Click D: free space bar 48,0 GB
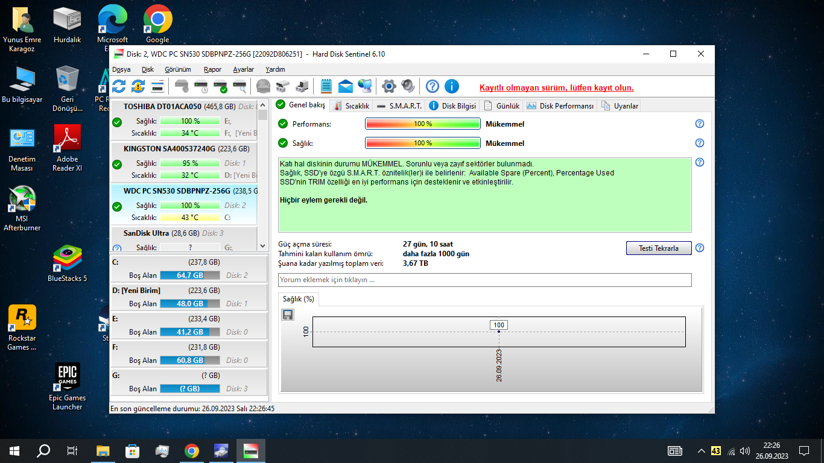Image resolution: width=824 pixels, height=463 pixels. pos(190,303)
